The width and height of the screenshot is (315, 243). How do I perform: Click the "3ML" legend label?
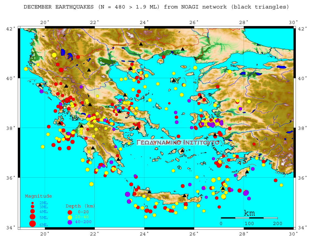[44, 207]
